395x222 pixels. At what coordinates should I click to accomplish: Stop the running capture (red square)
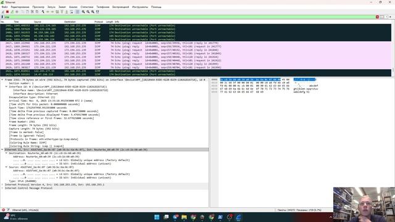click(7, 12)
